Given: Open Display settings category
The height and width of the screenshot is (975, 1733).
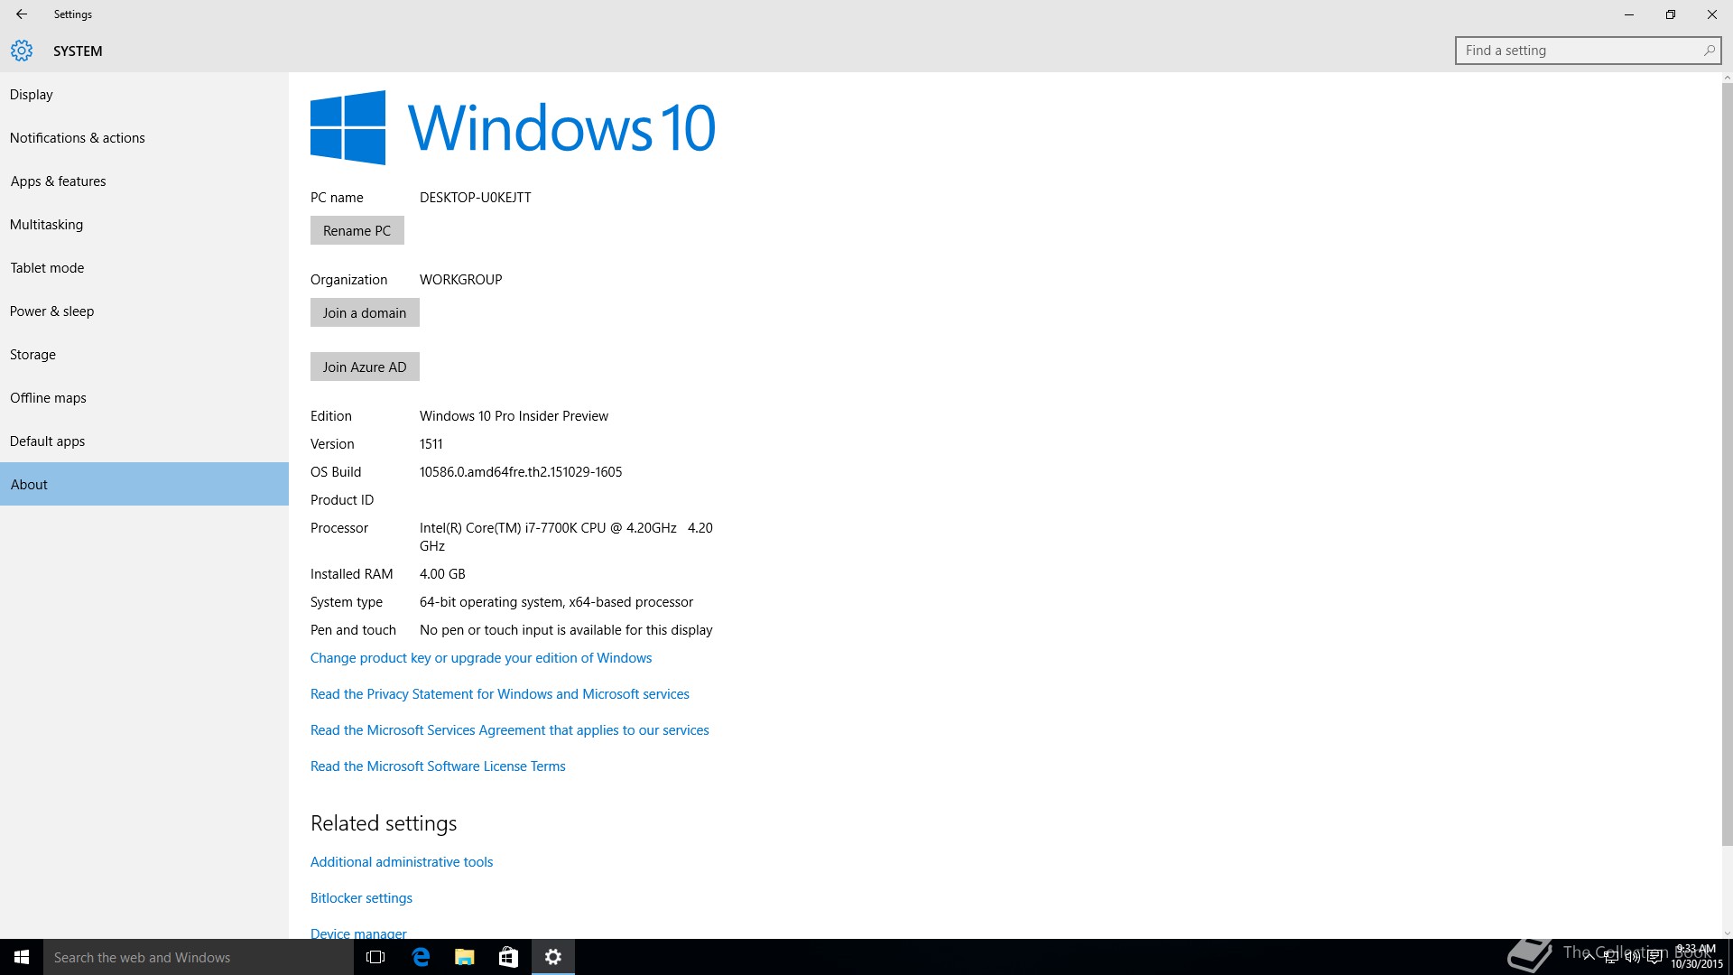Looking at the screenshot, I should 144,95.
